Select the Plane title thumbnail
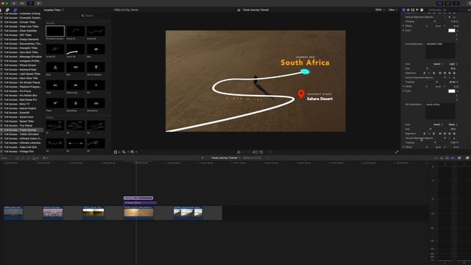Image resolution: width=471 pixels, height=265 pixels. tap(55, 103)
